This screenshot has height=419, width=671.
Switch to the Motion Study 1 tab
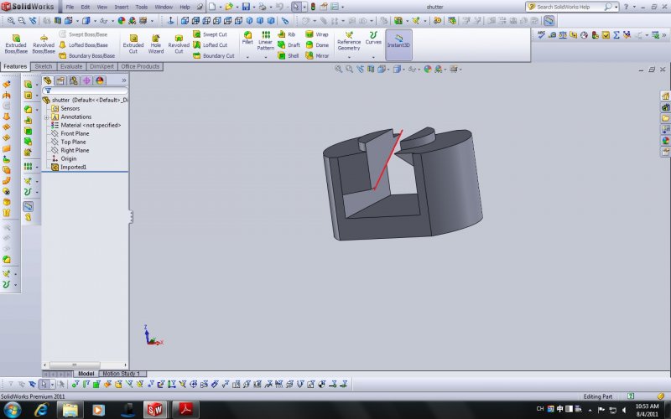[122, 374]
